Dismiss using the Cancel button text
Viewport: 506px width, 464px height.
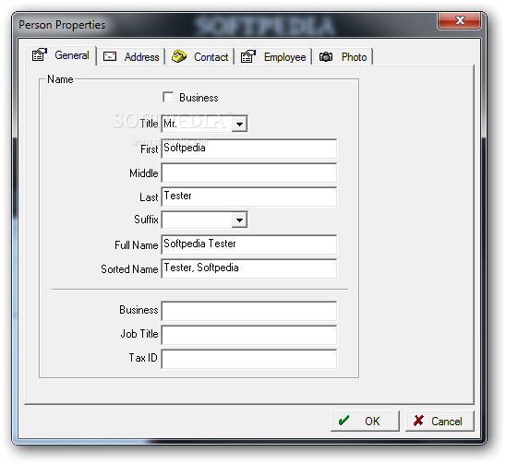[x=447, y=422]
